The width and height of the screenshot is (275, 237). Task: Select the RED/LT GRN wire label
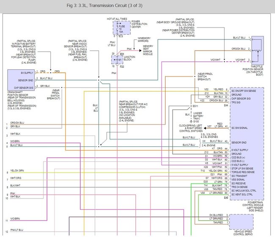tap(219, 125)
